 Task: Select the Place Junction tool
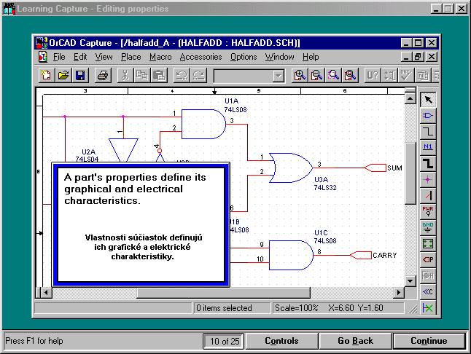428,178
